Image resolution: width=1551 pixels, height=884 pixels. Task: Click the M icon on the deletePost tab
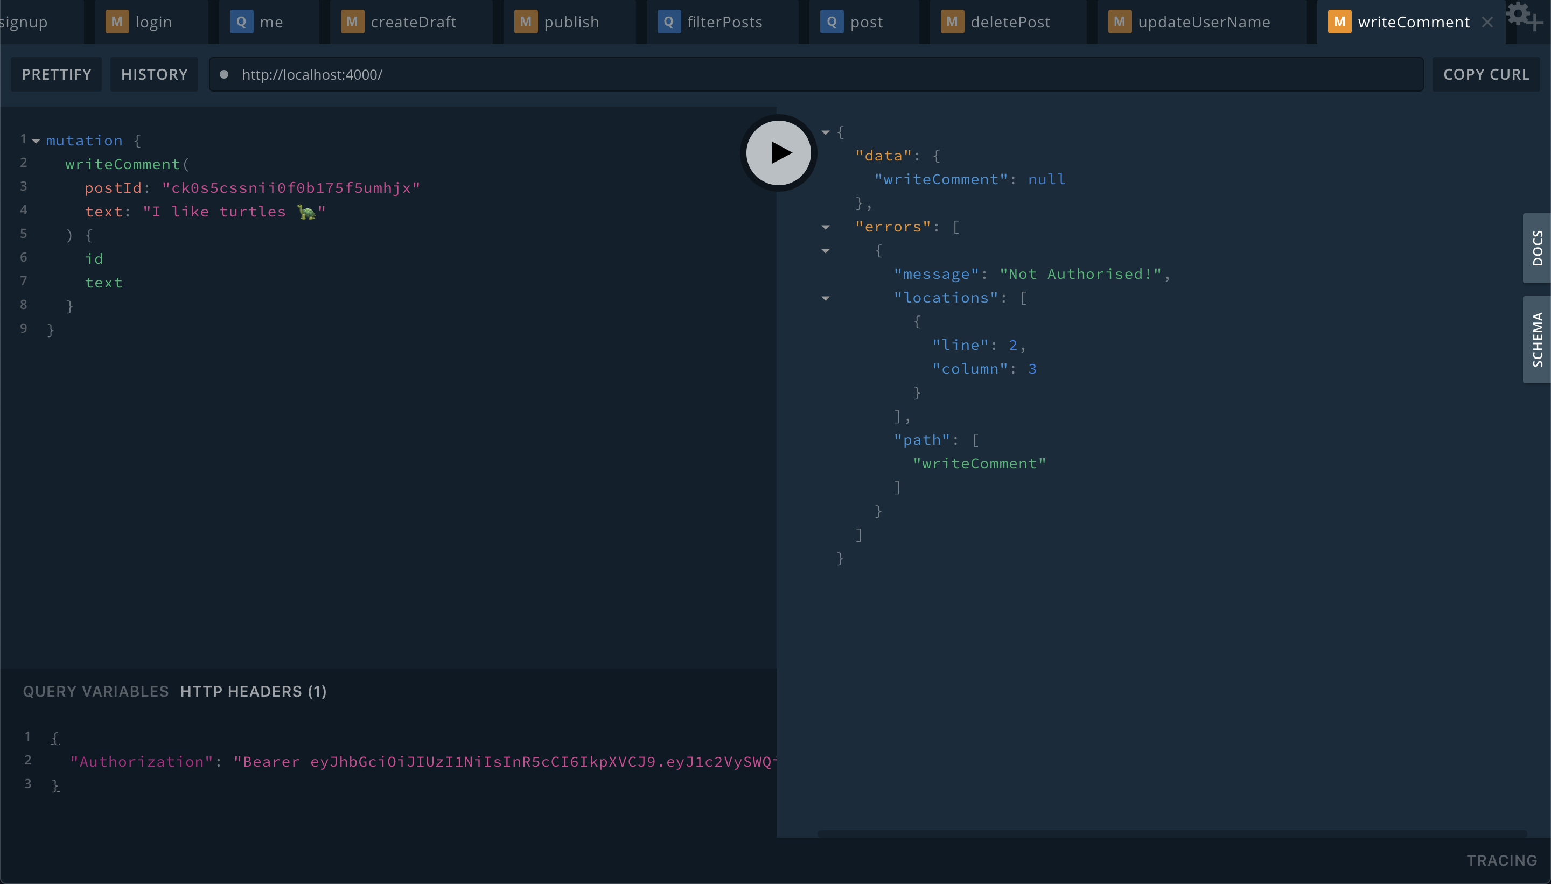[952, 23]
